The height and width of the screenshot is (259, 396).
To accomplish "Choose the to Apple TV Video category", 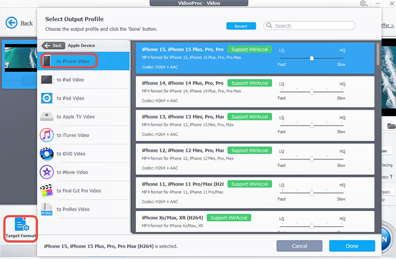I will [x=84, y=117].
